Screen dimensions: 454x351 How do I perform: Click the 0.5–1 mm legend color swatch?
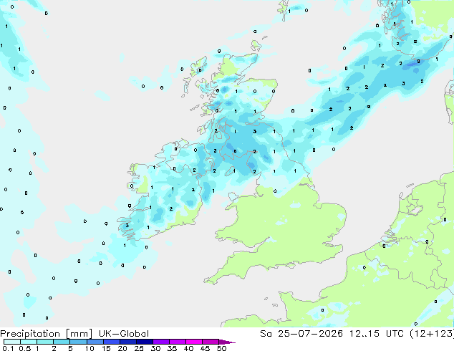coord(29,342)
